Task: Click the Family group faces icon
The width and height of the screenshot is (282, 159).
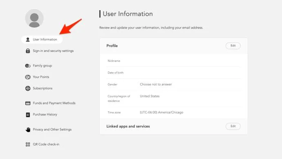Action: coord(28,66)
